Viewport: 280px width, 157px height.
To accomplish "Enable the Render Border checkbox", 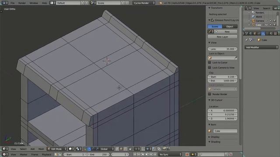I will click(210, 94).
